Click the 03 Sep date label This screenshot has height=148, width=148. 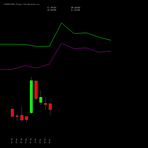click(49, 141)
